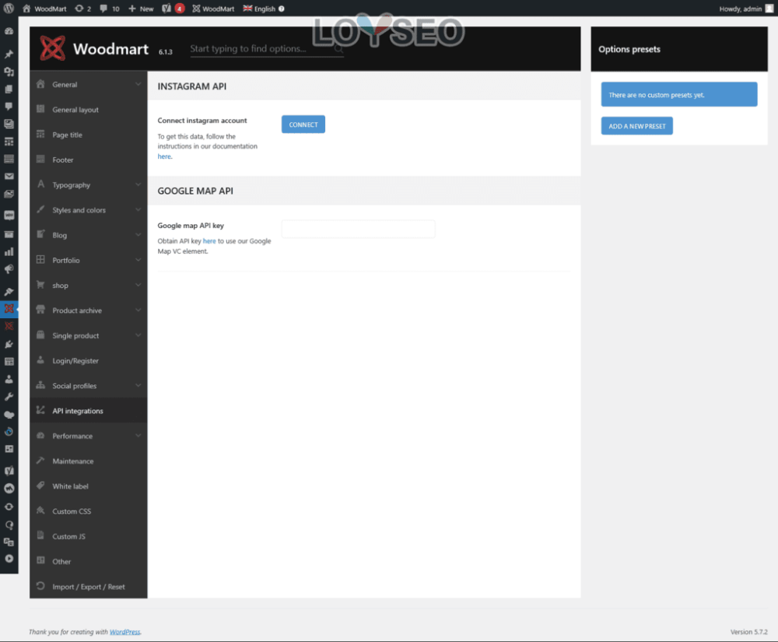Click the translate icon in admin sidebar
Screen dimensions: 778x642
point(9,542)
